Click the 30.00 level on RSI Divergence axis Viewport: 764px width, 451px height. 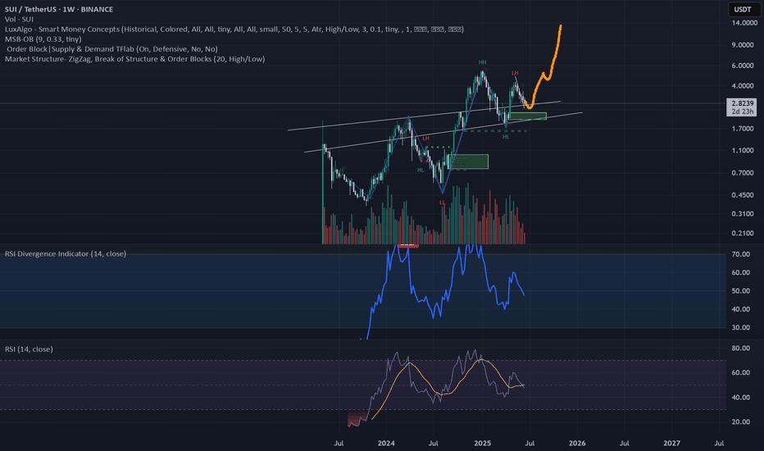[740, 328]
